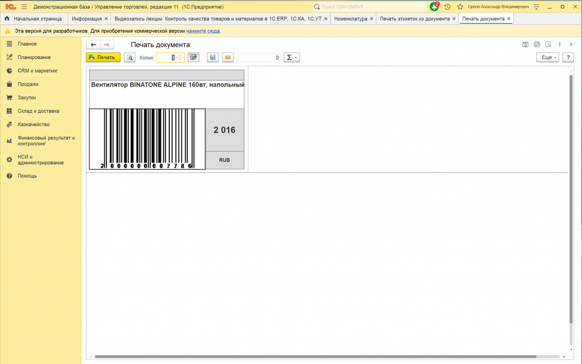This screenshot has width=582, height=364.
Task: Save document with floppy disk icon
Action: [x=213, y=57]
